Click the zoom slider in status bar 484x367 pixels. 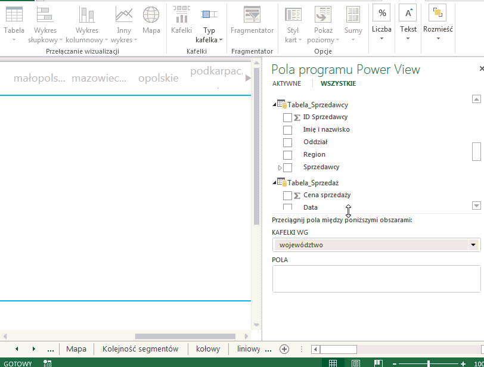click(x=429, y=363)
